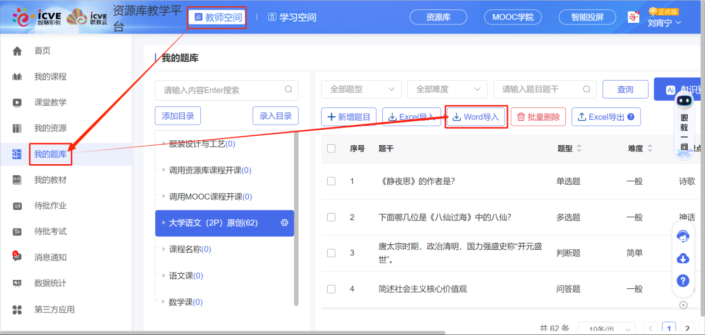
Task: Select checkbox for 简述社会主义核心价值观 row
Action: tap(332, 289)
